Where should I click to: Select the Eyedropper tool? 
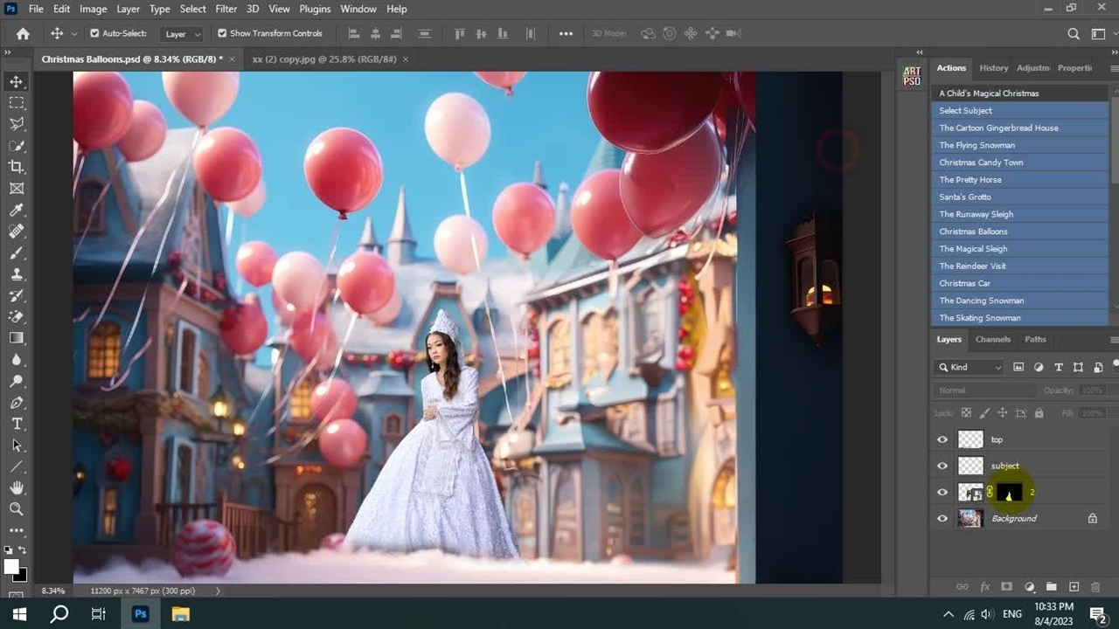click(x=17, y=210)
